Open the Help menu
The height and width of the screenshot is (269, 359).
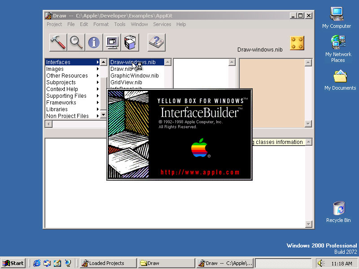[181, 24]
